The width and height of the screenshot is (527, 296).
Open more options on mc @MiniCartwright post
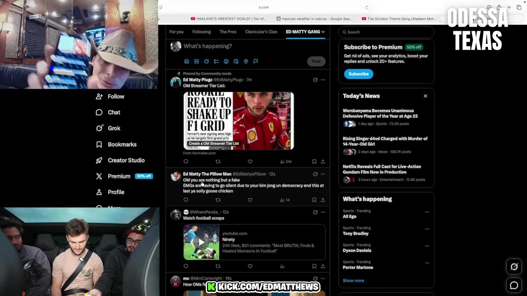click(x=323, y=278)
